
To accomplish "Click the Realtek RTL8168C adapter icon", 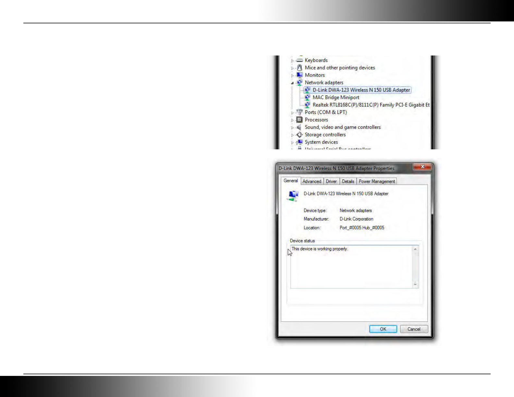I will (x=307, y=105).
